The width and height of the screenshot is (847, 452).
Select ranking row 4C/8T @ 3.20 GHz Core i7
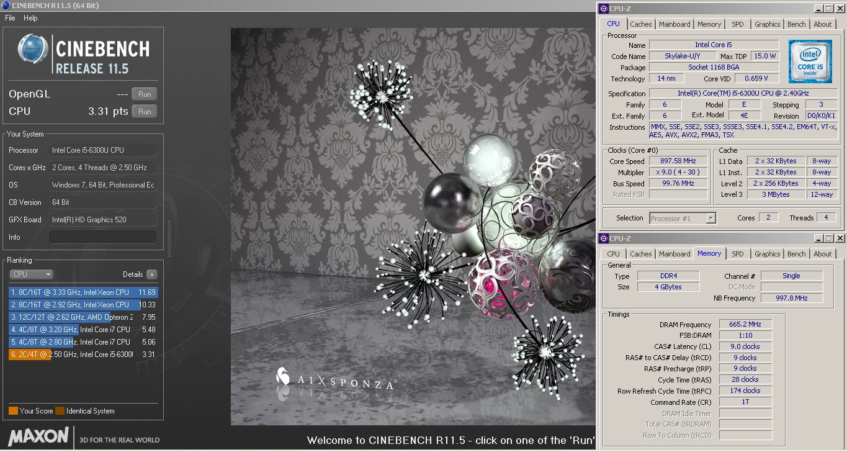83,330
